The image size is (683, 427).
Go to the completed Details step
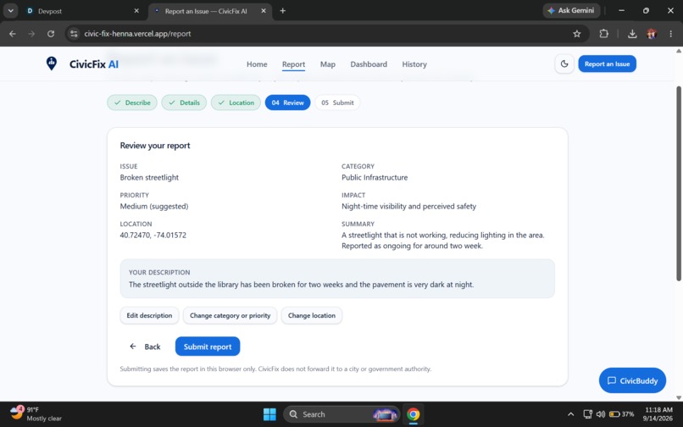(184, 103)
